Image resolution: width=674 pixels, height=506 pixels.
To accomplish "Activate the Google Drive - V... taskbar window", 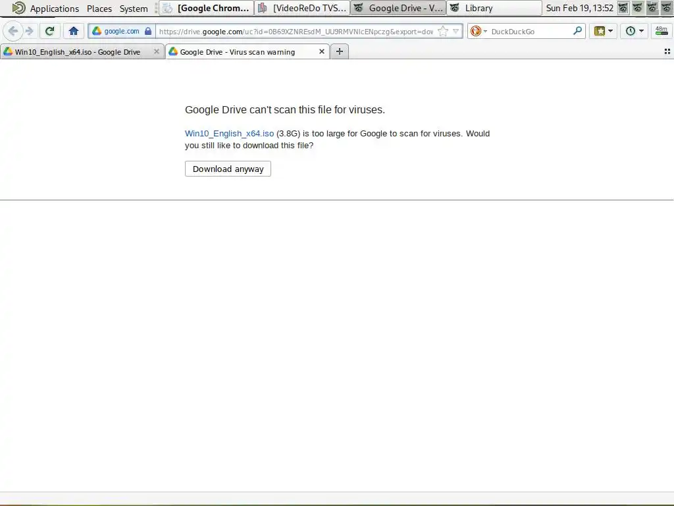I will point(398,8).
